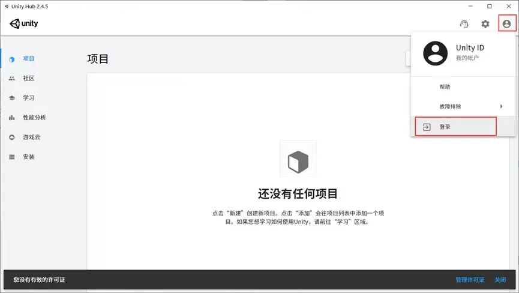Screen dimensions: 519x293
Task: Click Unity Hub 2.4.5 window title
Action: (29, 6)
